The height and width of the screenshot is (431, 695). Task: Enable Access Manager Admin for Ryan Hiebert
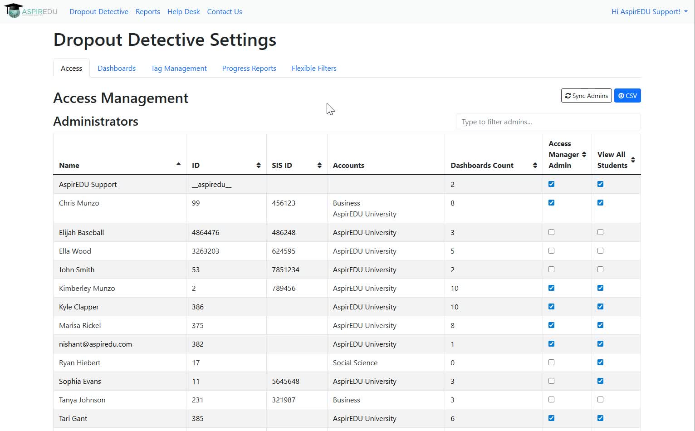(x=551, y=362)
